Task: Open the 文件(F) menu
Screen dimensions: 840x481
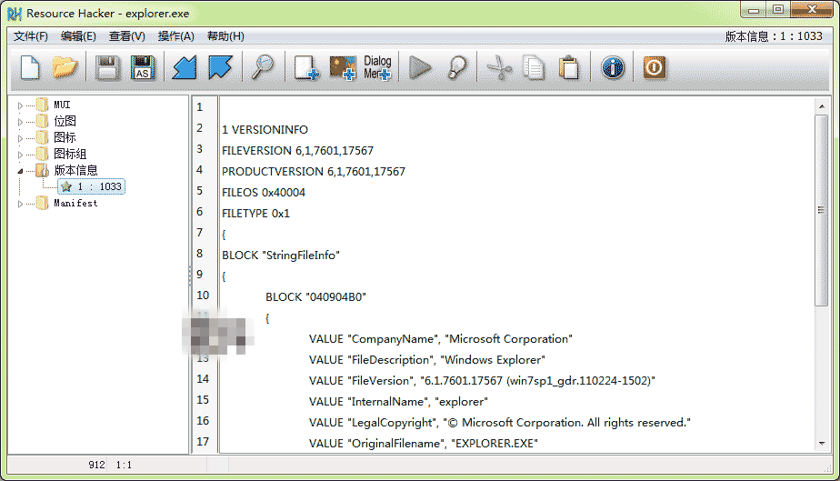Action: click(31, 36)
